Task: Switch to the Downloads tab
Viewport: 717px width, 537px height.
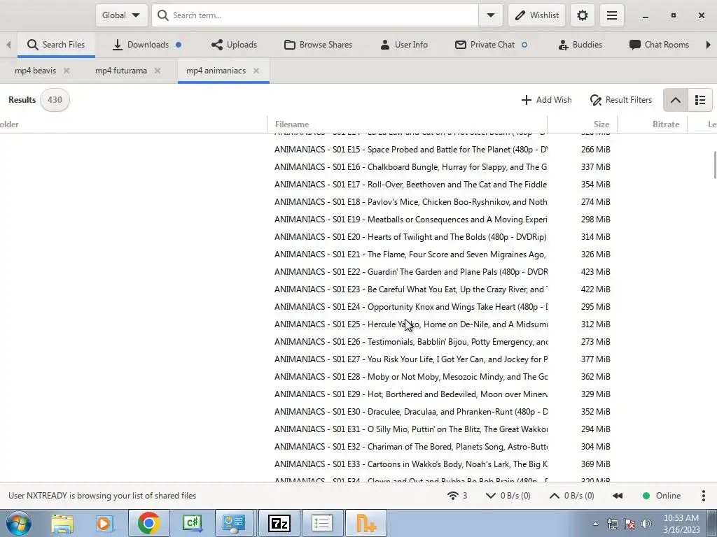Action: [x=147, y=45]
